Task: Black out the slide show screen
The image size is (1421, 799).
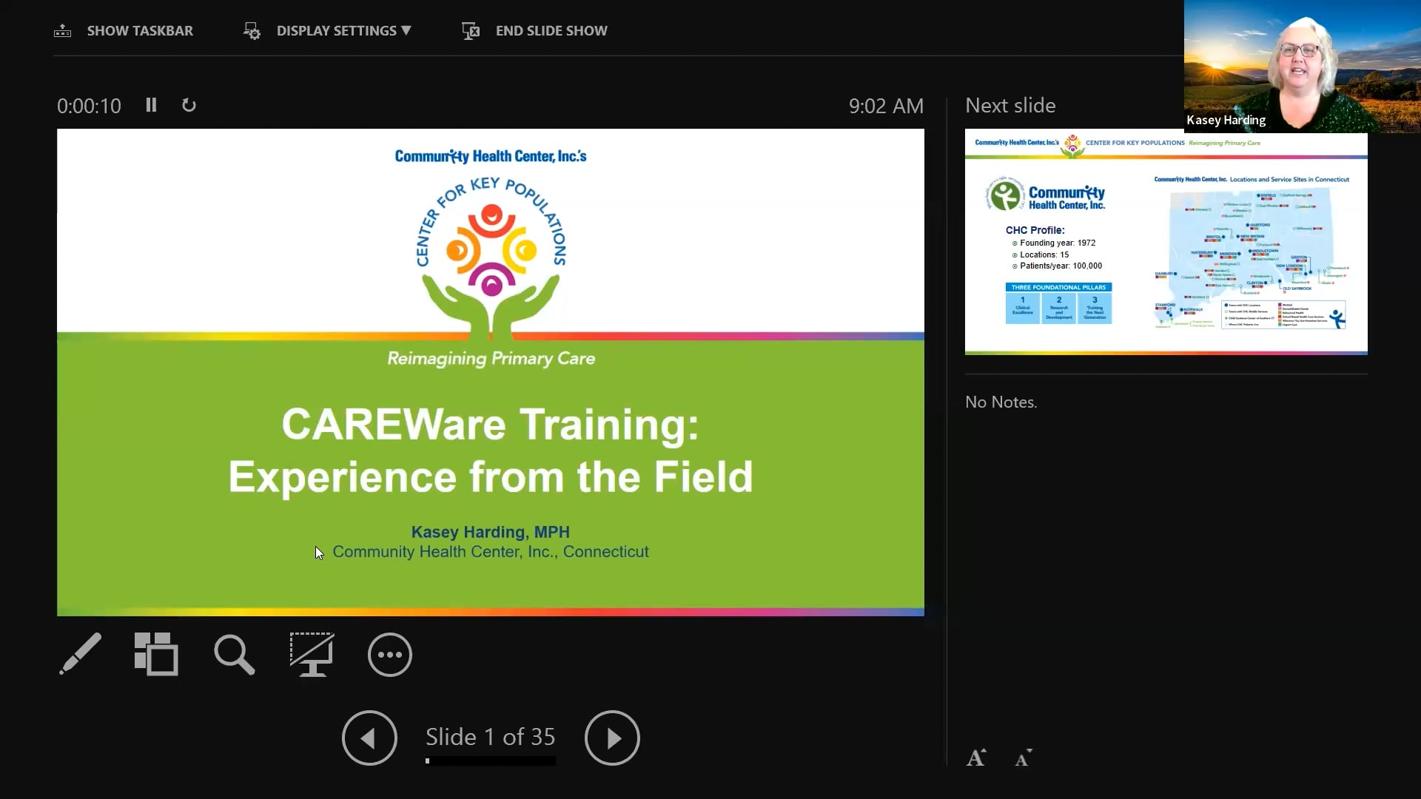Action: [312, 655]
